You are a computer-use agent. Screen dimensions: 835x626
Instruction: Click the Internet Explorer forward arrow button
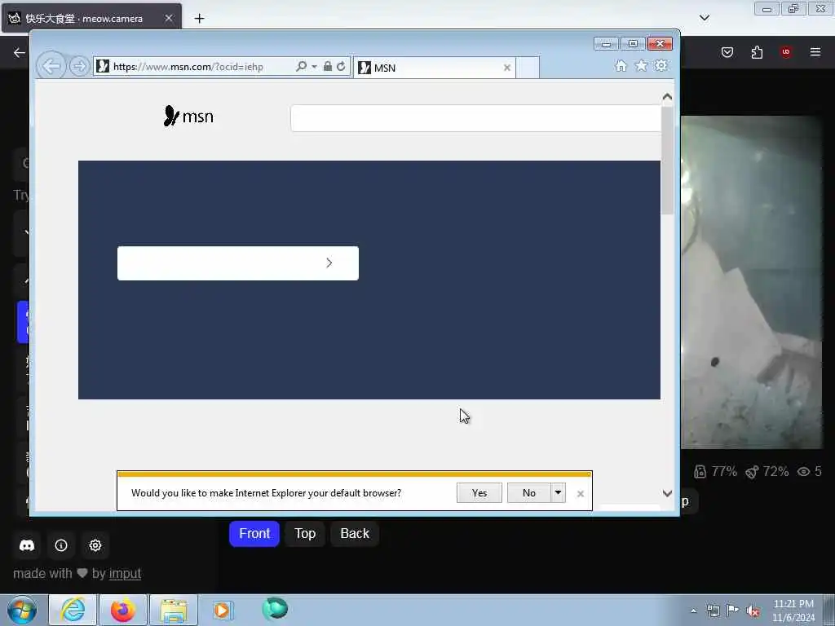point(79,67)
